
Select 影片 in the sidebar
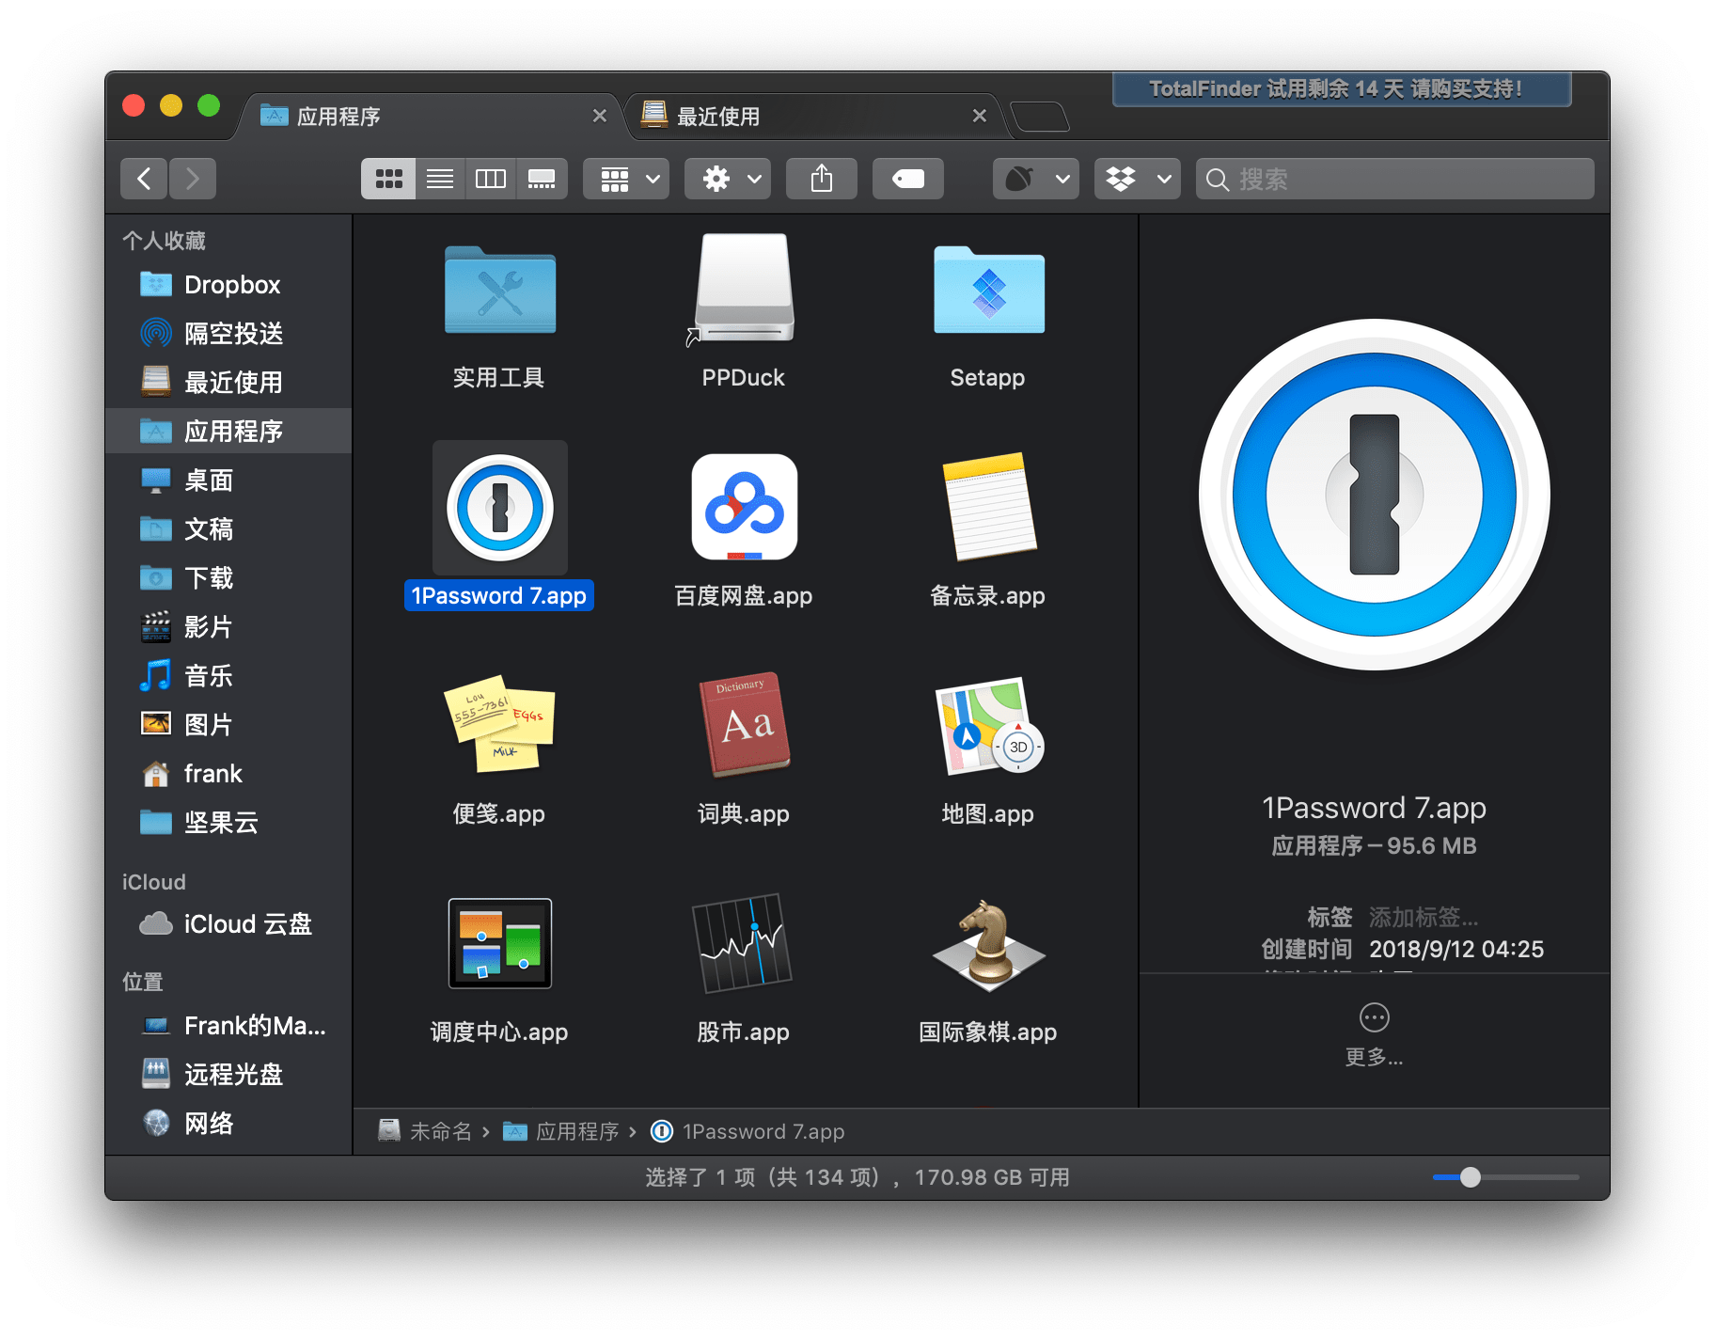pos(229,626)
